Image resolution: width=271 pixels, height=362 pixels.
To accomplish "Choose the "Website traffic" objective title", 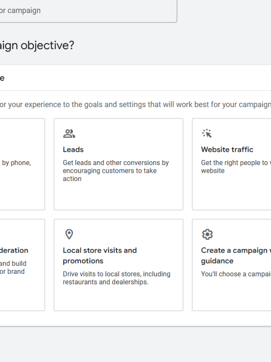I will 227,149.
